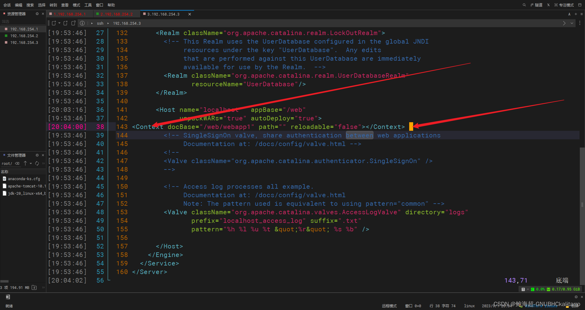This screenshot has width=585, height=310.
Task: Open the 查看 menu
Action: (x=65, y=5)
